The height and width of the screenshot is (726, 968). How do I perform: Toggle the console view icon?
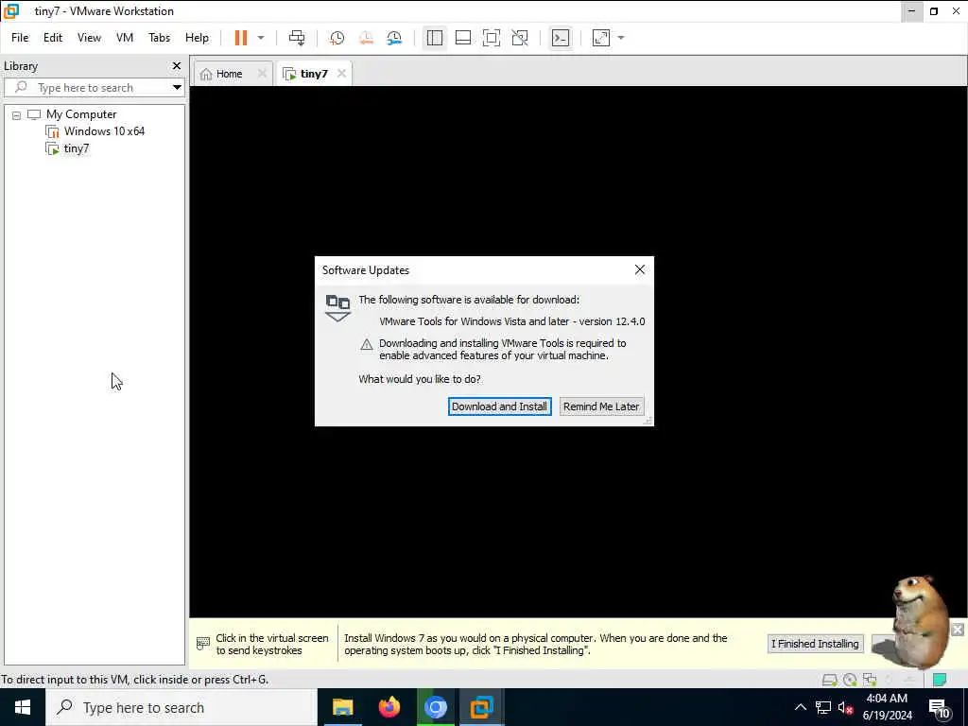[561, 38]
